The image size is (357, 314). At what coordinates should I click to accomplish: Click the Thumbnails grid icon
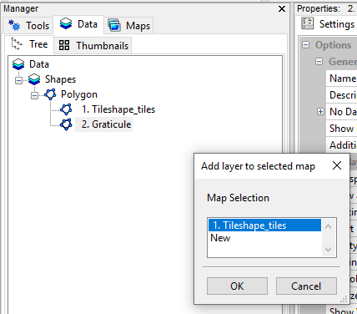coord(64,45)
